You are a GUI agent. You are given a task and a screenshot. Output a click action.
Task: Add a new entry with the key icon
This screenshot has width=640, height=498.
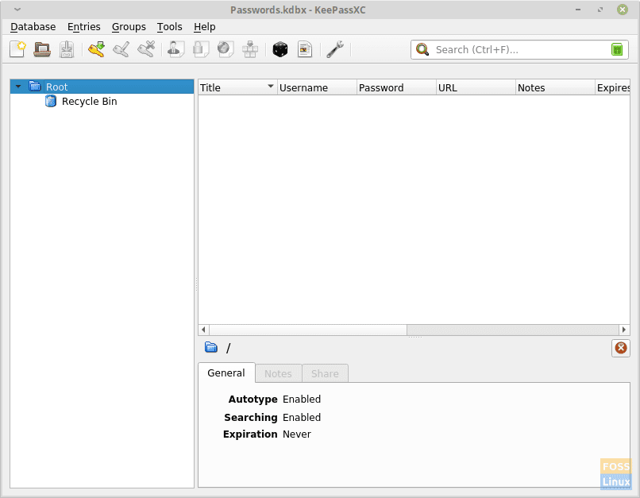tap(96, 48)
